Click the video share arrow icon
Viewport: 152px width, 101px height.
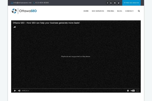coord(14,27)
